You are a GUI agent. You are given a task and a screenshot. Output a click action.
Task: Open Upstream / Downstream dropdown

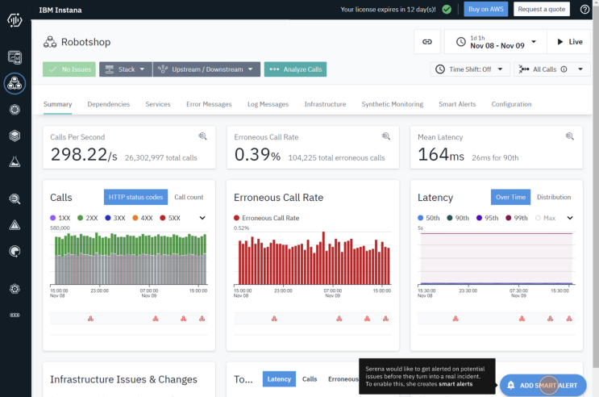(x=206, y=69)
